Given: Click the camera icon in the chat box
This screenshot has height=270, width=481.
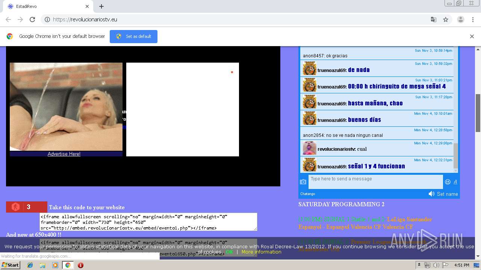Looking at the screenshot, I should click(x=303, y=182).
